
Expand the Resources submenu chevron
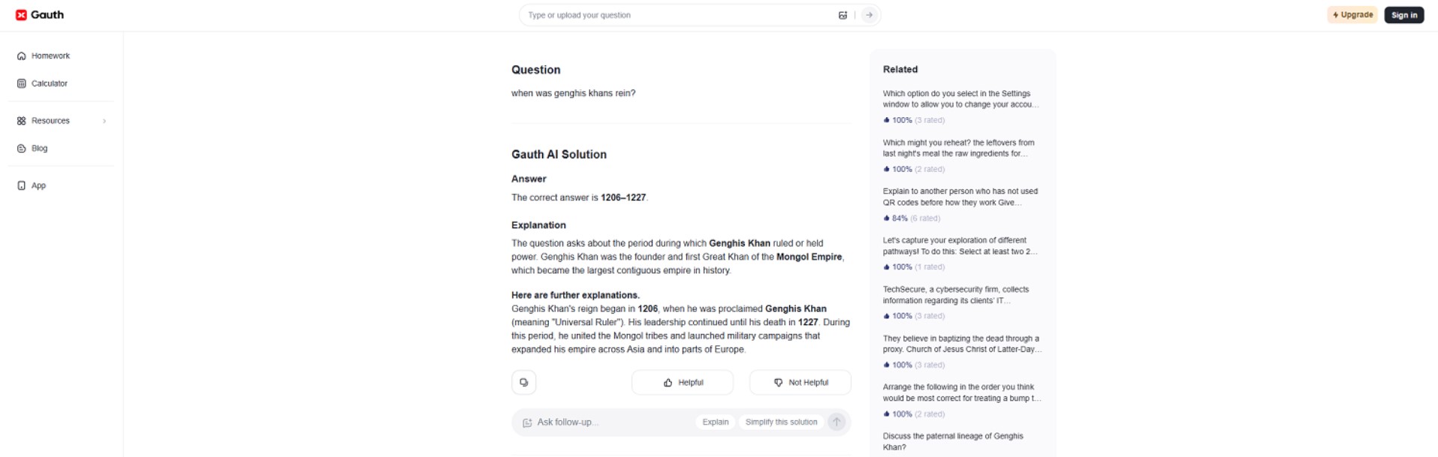pos(104,121)
